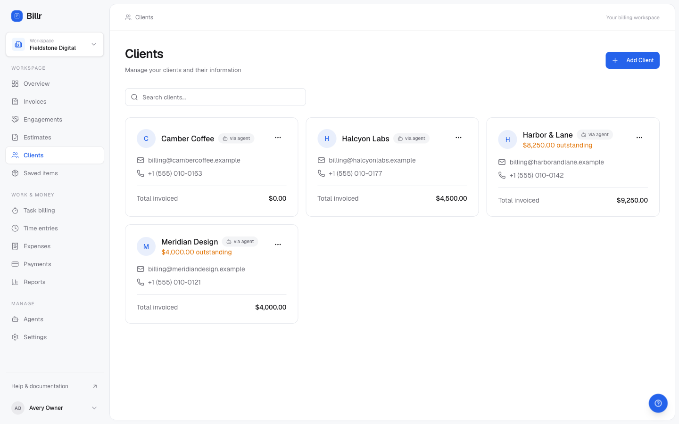Click the AO user avatar
The height and width of the screenshot is (424, 679).
pyautogui.click(x=18, y=408)
